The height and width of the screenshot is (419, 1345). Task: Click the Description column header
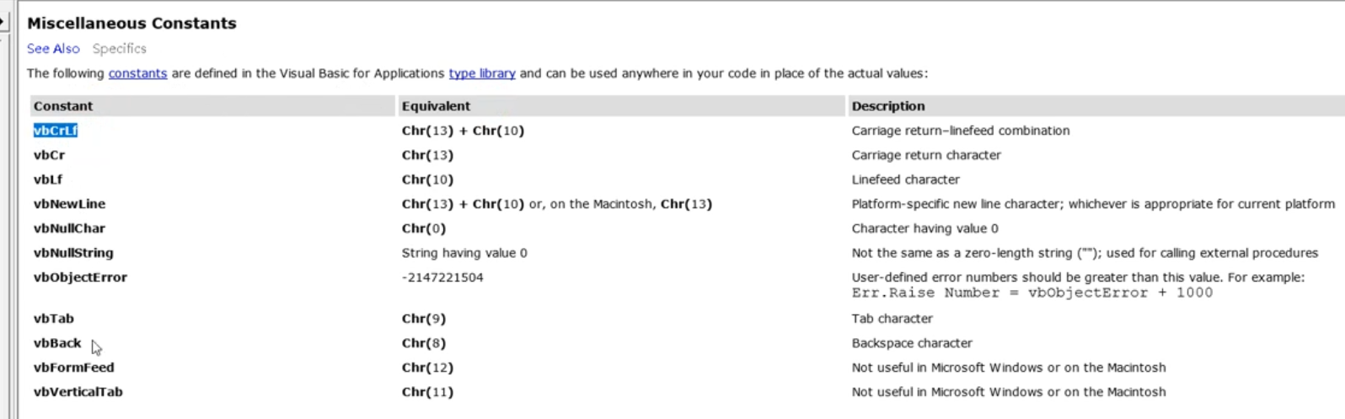click(x=887, y=106)
